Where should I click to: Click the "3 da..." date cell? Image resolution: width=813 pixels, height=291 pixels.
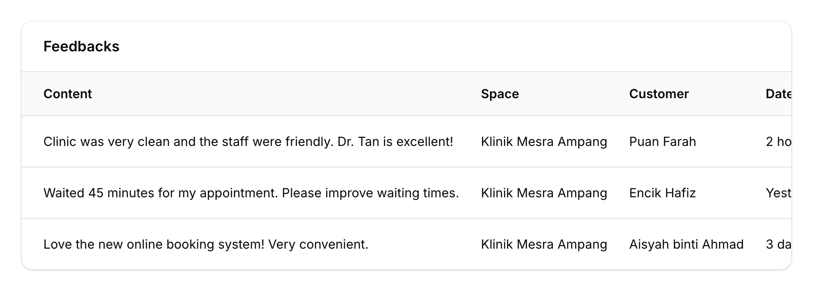click(780, 244)
